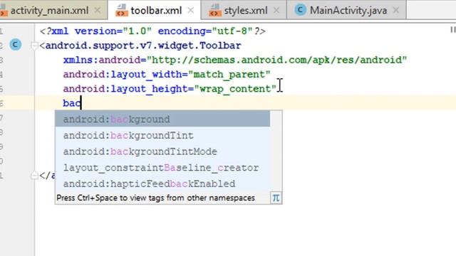Switch to the activity_main.xml tab

(49, 11)
